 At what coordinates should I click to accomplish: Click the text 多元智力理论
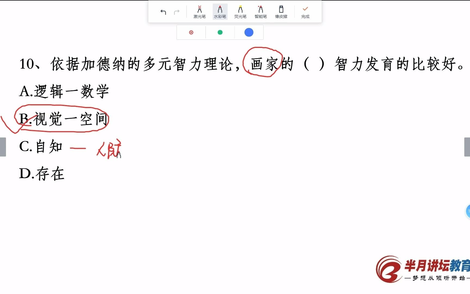188,64
